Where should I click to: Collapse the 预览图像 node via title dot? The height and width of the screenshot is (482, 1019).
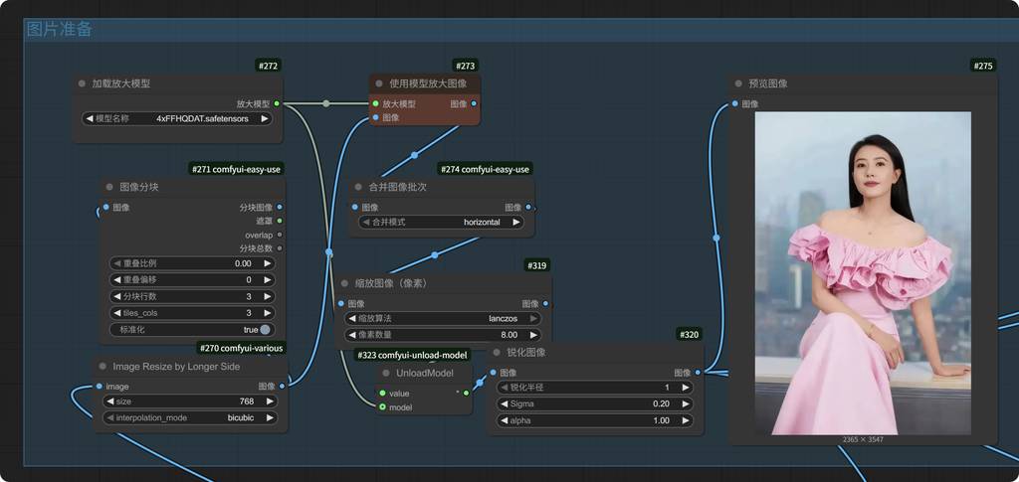click(x=738, y=84)
